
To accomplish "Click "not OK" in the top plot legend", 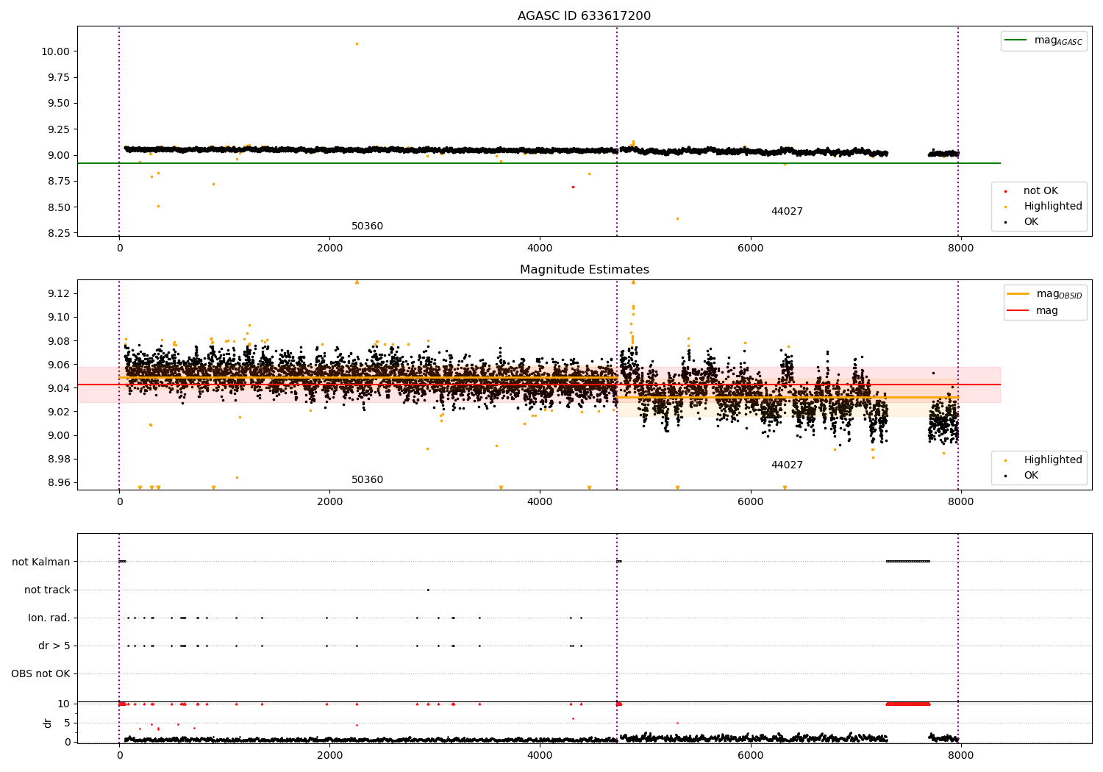I will (1040, 191).
